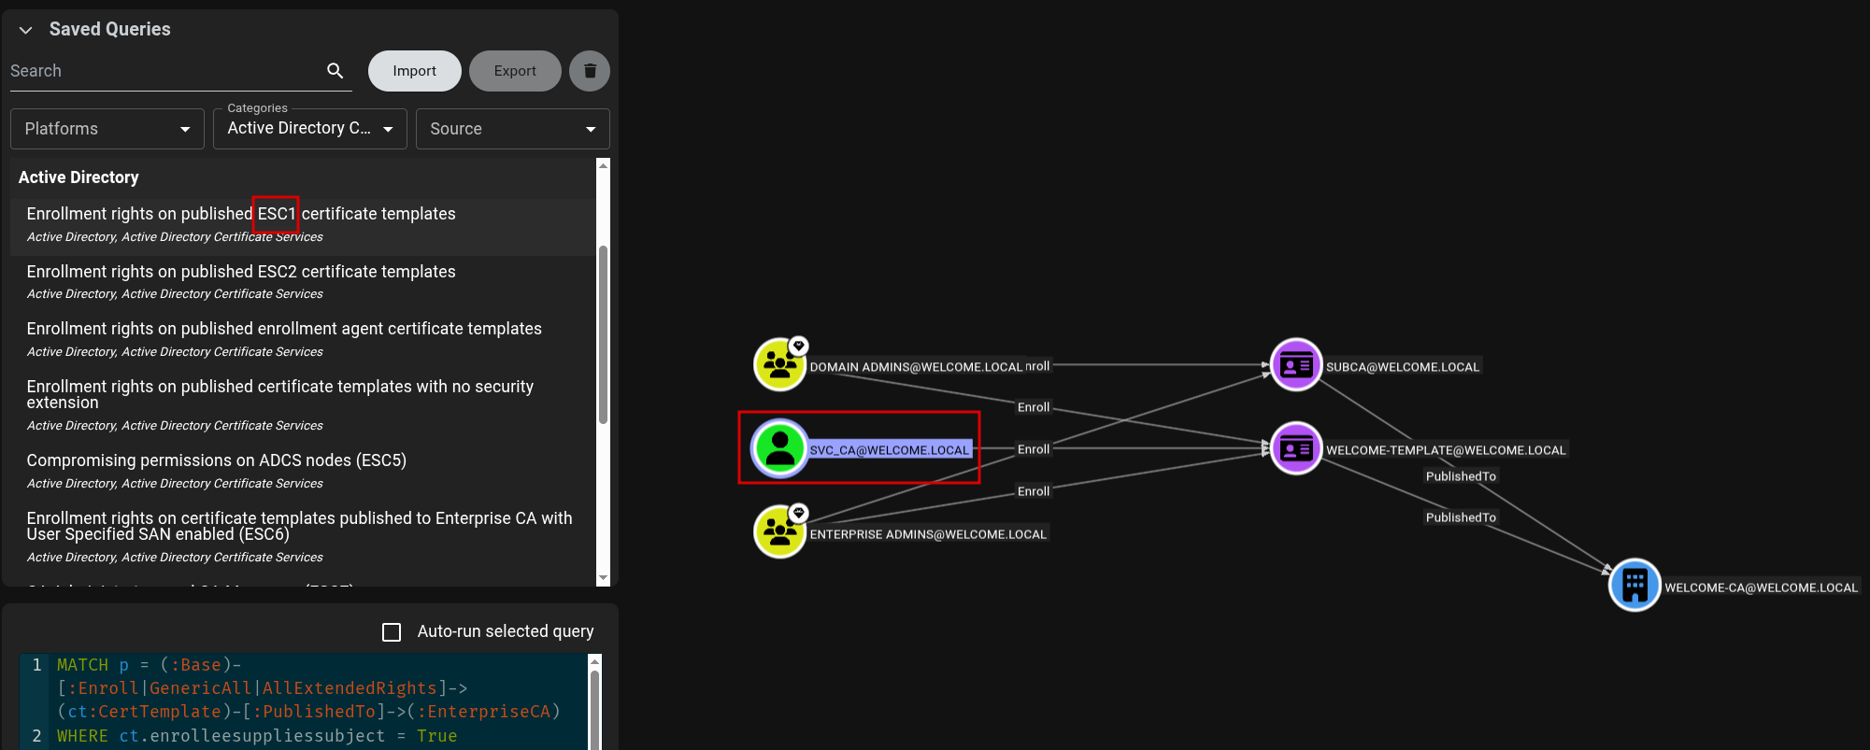1870x750 pixels.
Task: Collapse the Saved Queries section
Action: coord(26,30)
